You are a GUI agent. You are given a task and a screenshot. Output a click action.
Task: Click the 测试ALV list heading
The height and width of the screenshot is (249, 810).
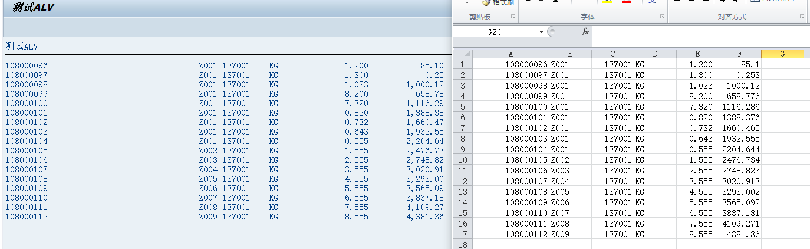pyautogui.click(x=22, y=46)
